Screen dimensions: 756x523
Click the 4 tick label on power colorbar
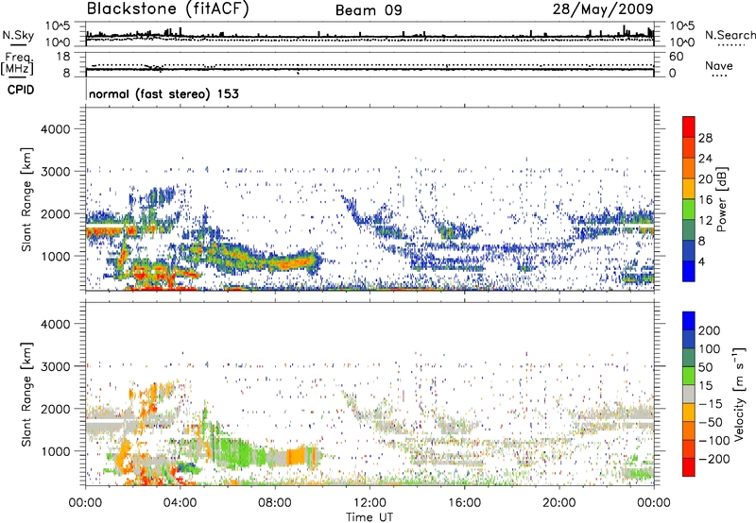[701, 261]
